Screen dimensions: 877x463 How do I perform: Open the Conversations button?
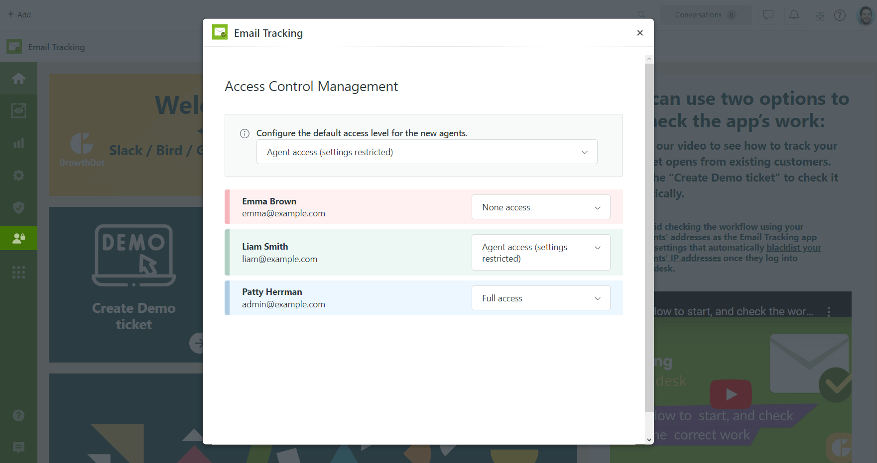coord(705,15)
